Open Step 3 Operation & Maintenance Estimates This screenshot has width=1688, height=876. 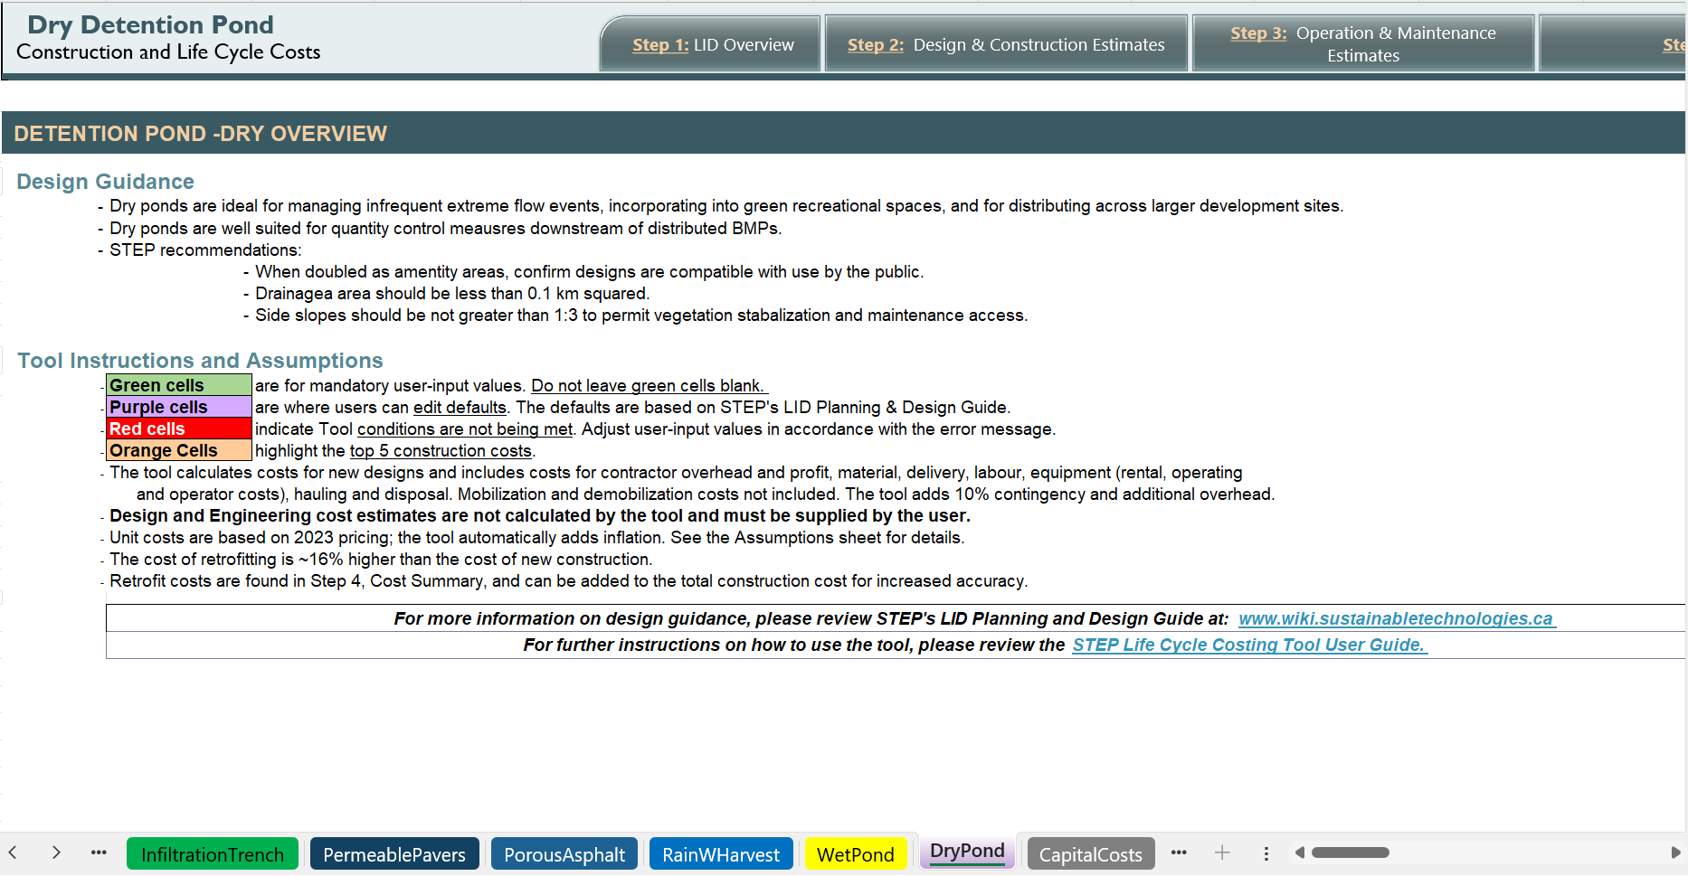tap(1362, 44)
